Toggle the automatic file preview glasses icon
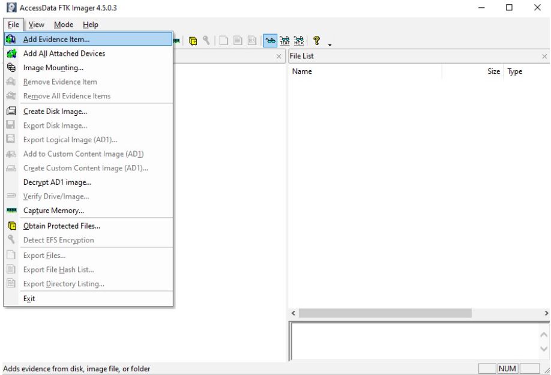 click(270, 41)
